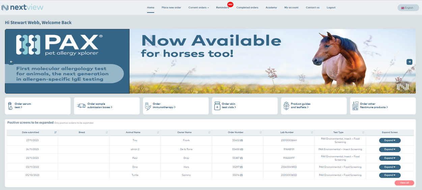422x190 pixels.
Task: Click the View all button
Action: tap(404, 183)
